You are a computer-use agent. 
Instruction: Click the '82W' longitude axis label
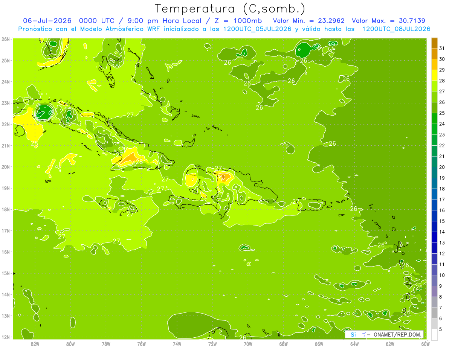tap(35, 344)
